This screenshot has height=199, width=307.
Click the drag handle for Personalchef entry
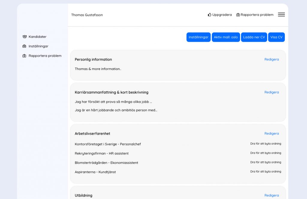pos(266,144)
